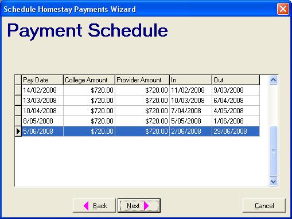Click the 10/04/2008 pay date cell
Image resolution: width=292 pixels, height=219 pixels.
pyautogui.click(x=42, y=110)
